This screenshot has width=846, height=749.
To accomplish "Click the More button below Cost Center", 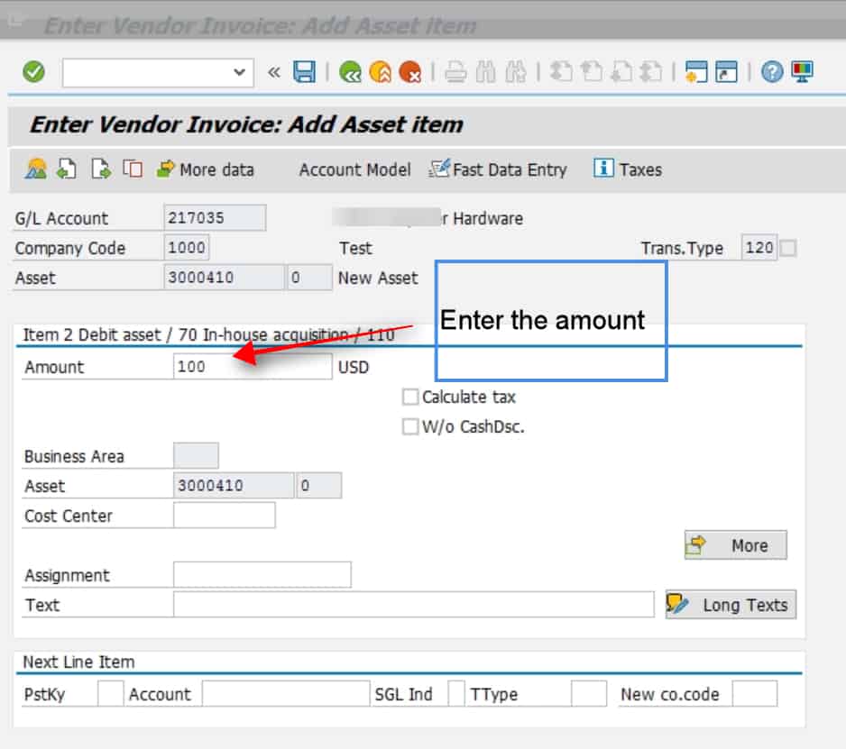I will click(735, 545).
